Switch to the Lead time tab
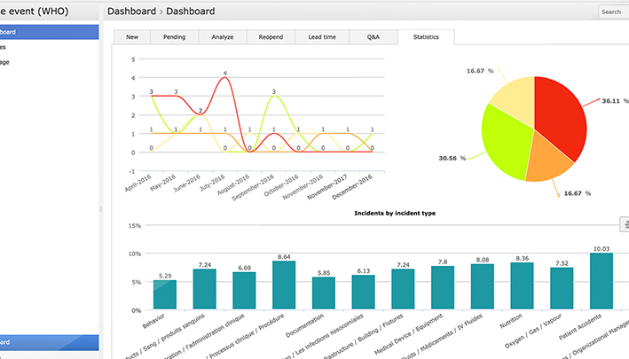 (x=322, y=37)
